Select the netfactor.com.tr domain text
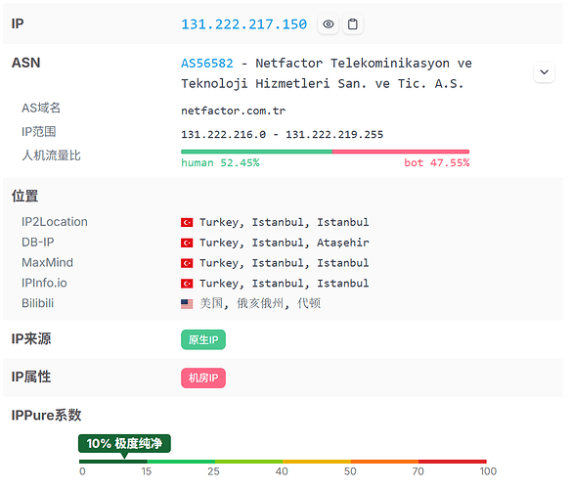 (x=233, y=111)
